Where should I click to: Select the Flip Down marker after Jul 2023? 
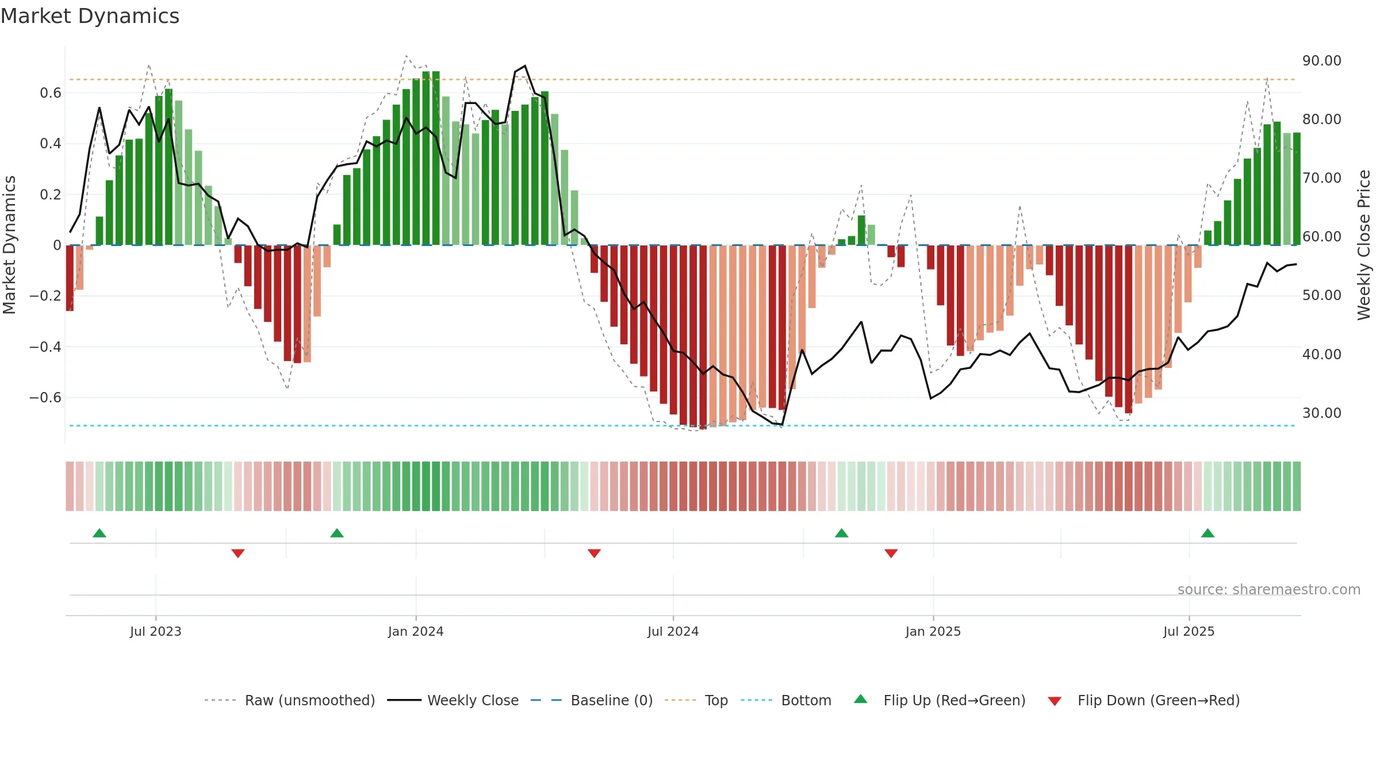[238, 553]
